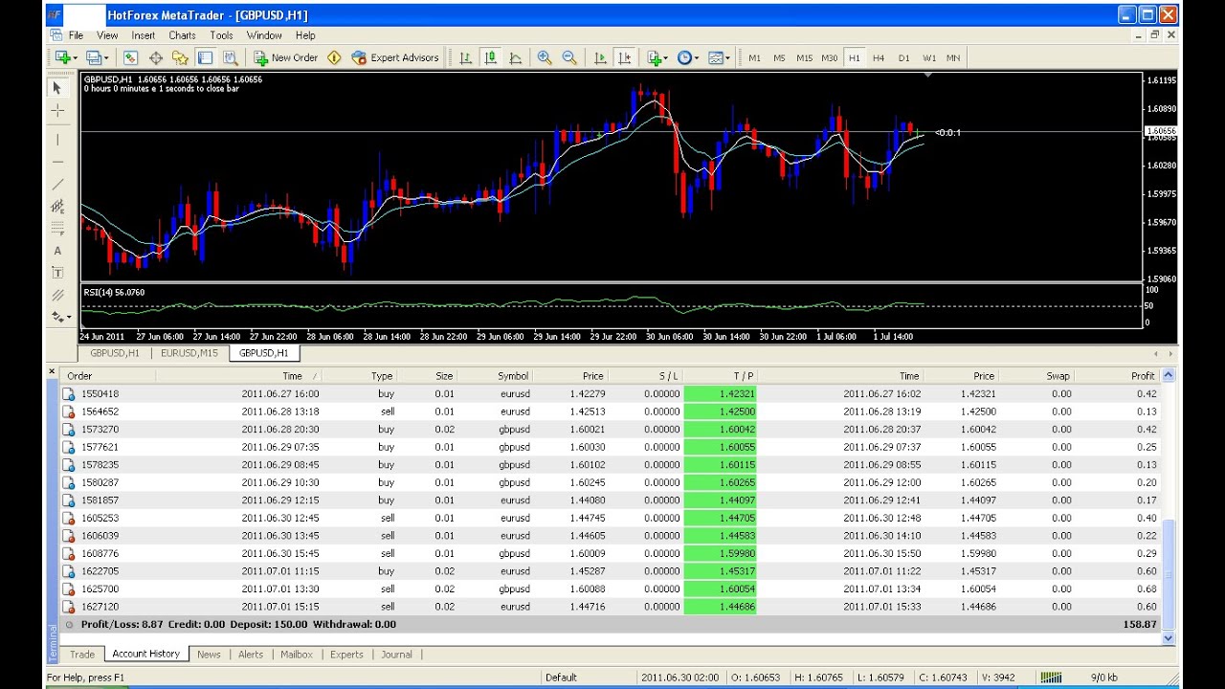The image size is (1225, 689).
Task: Open the Charts menu
Action: [182, 35]
